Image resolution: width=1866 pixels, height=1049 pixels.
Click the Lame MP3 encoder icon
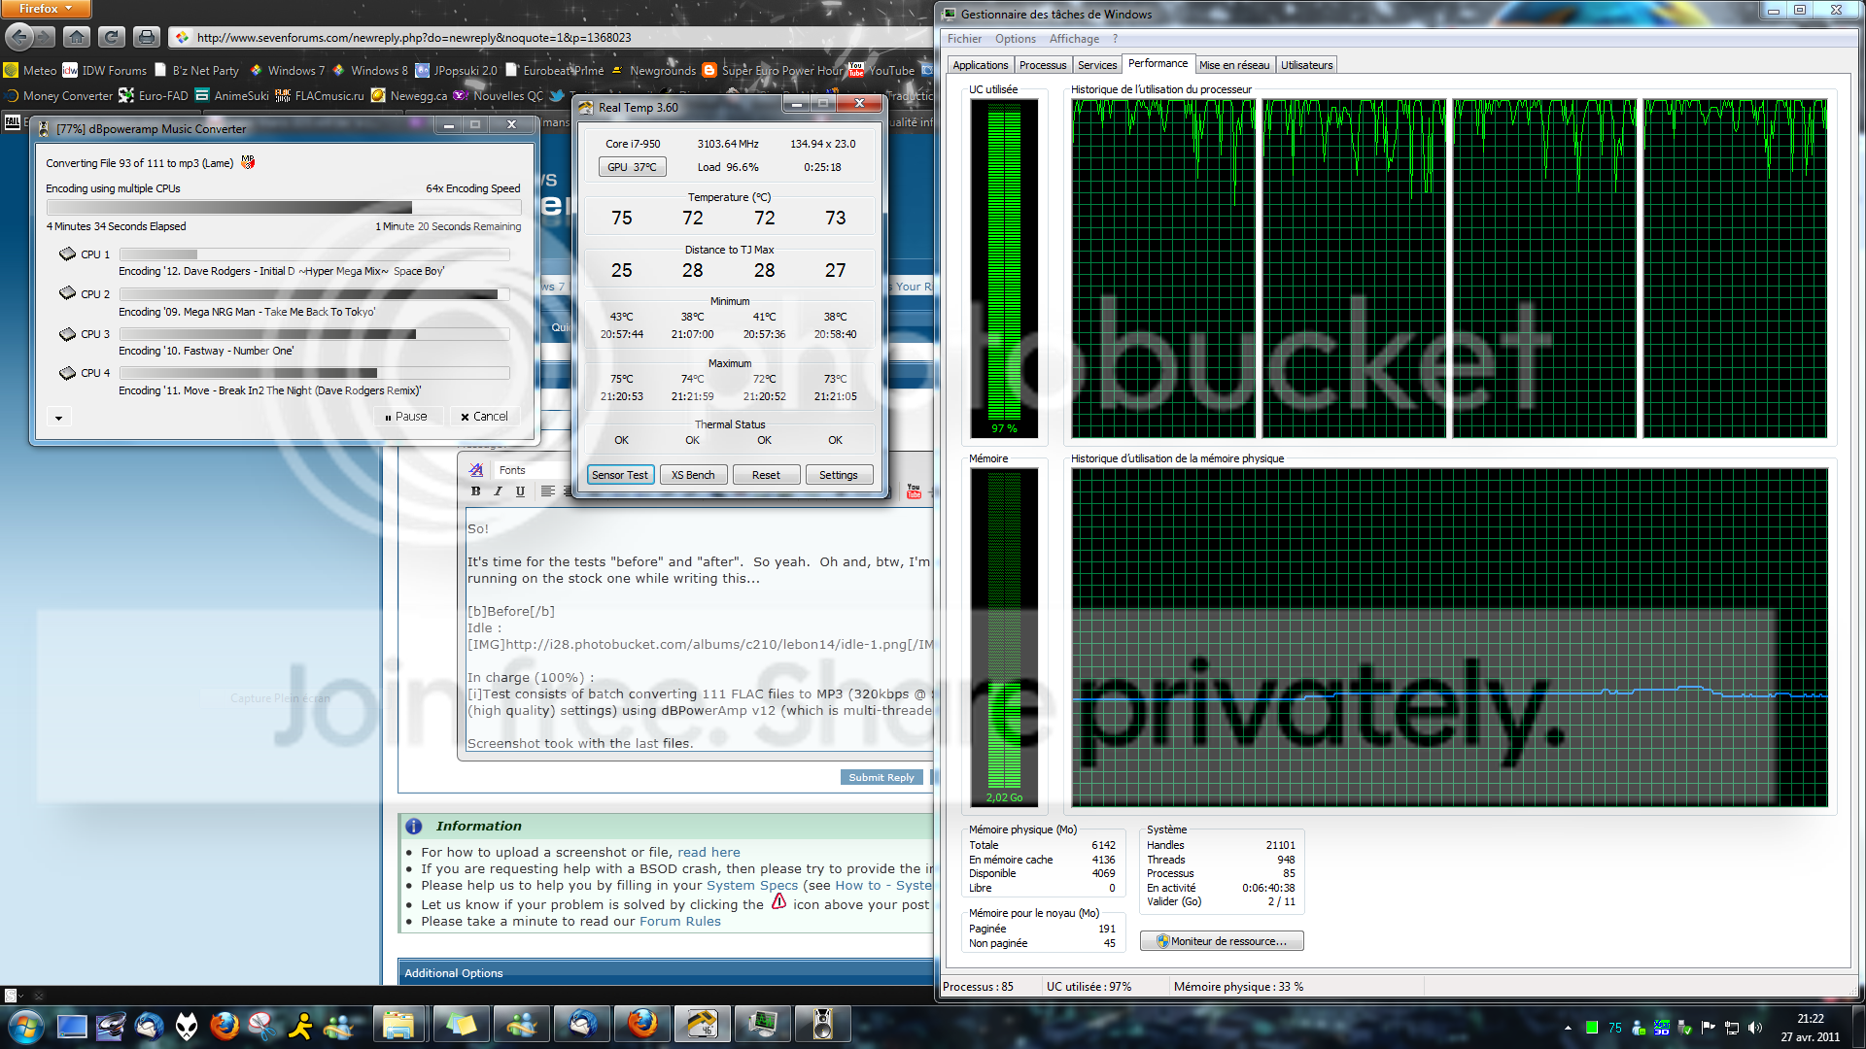249,162
